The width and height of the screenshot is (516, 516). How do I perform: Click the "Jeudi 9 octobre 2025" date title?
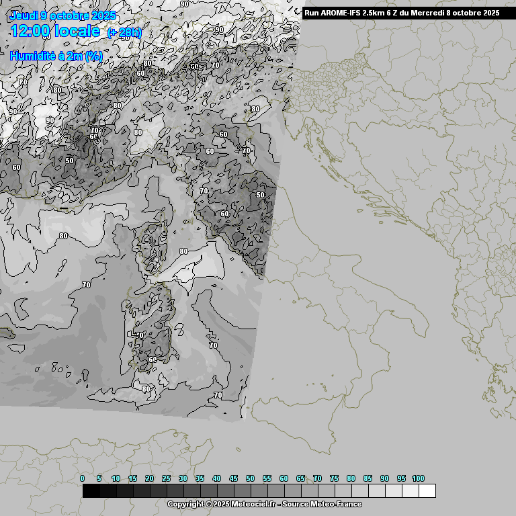tap(62, 15)
